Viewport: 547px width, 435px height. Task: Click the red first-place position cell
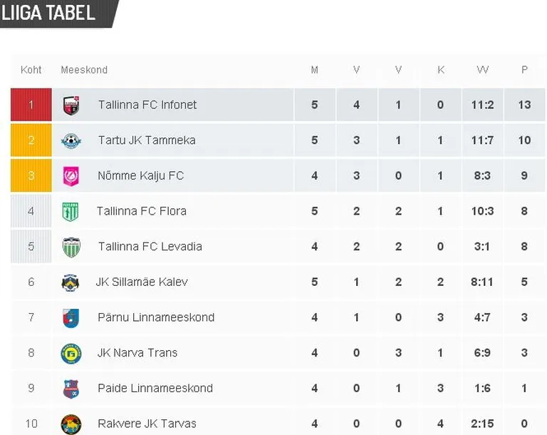click(x=31, y=105)
